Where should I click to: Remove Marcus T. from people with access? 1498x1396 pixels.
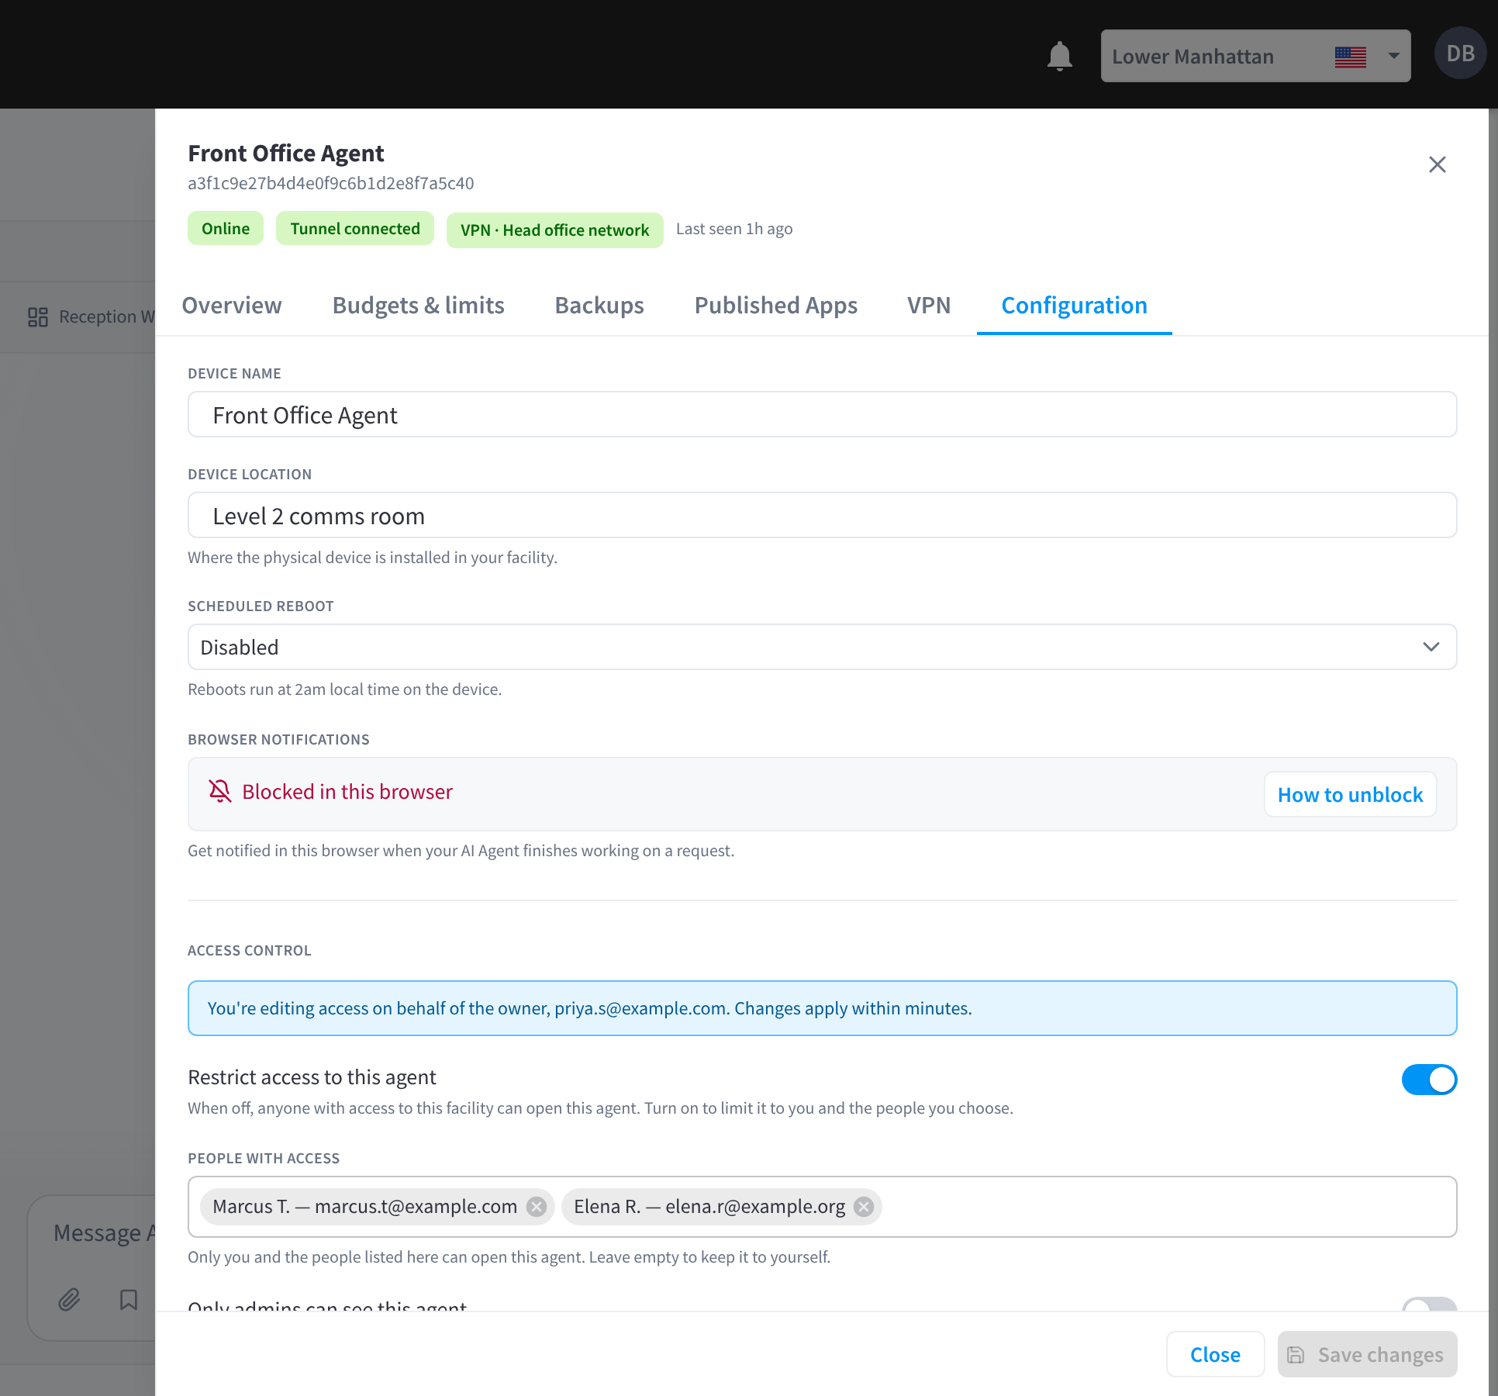click(x=537, y=1207)
